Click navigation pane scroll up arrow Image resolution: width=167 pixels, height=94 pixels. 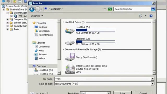59,21
